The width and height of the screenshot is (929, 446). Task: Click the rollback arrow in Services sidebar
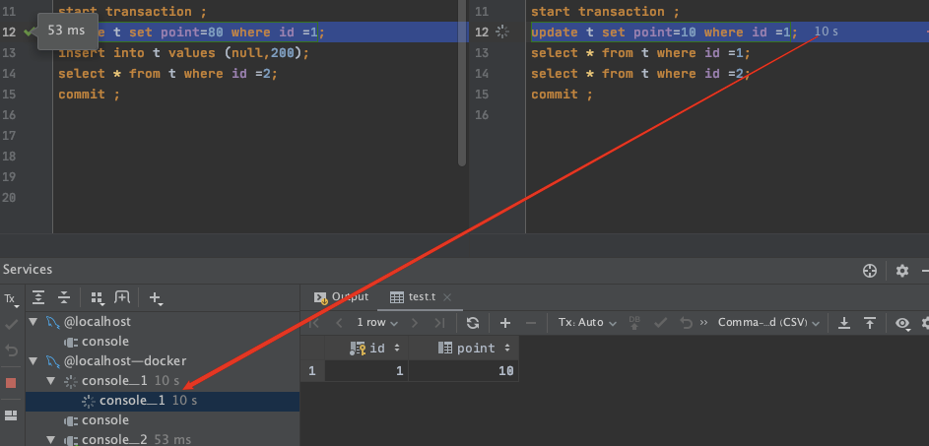point(11,350)
